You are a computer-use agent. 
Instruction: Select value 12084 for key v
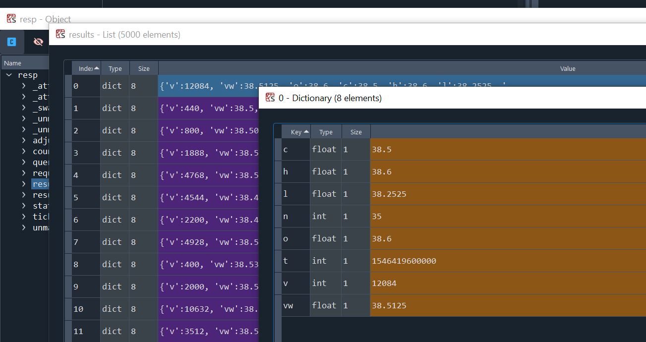(508, 283)
